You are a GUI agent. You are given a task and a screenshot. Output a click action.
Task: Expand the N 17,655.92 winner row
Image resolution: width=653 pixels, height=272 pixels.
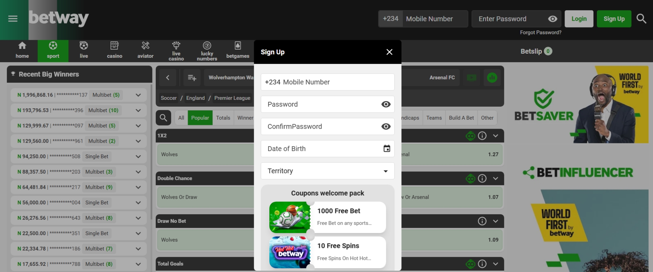point(138,264)
